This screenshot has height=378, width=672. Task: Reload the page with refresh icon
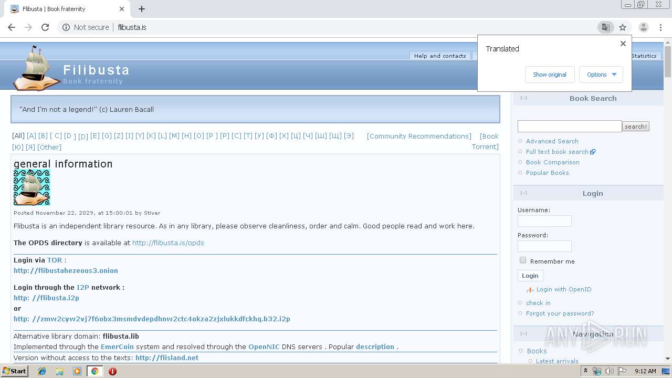[45, 27]
